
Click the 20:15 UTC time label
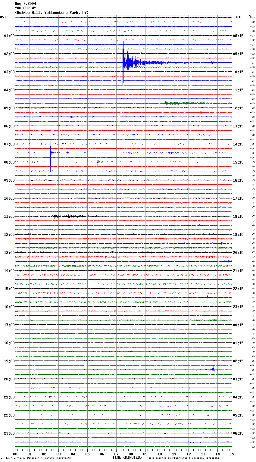coord(238,253)
